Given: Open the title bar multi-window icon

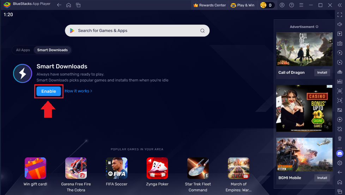Looking at the screenshot, I should 78,5.
